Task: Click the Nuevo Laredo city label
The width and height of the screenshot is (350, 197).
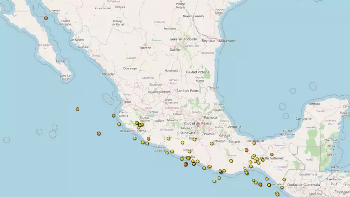Action: pyautogui.click(x=193, y=16)
